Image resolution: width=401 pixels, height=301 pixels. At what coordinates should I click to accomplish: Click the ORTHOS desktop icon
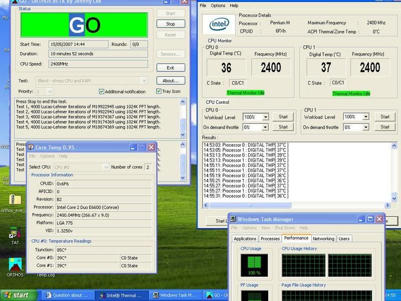click(15, 267)
